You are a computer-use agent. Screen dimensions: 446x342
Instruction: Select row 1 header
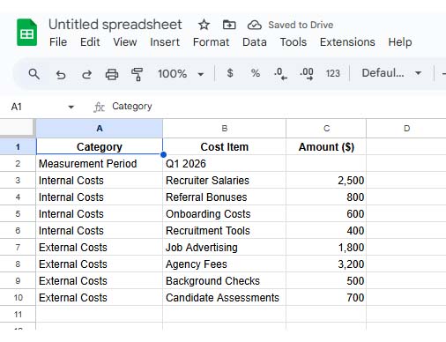pyautogui.click(x=18, y=146)
